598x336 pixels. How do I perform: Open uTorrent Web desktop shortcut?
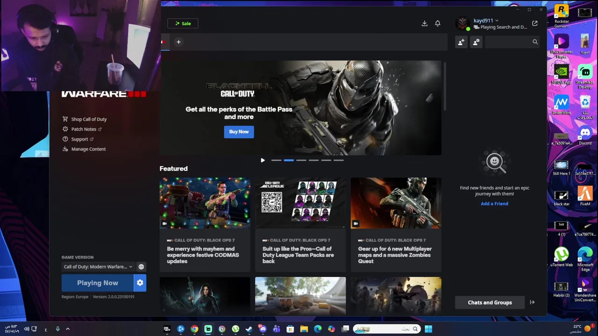pos(562,257)
